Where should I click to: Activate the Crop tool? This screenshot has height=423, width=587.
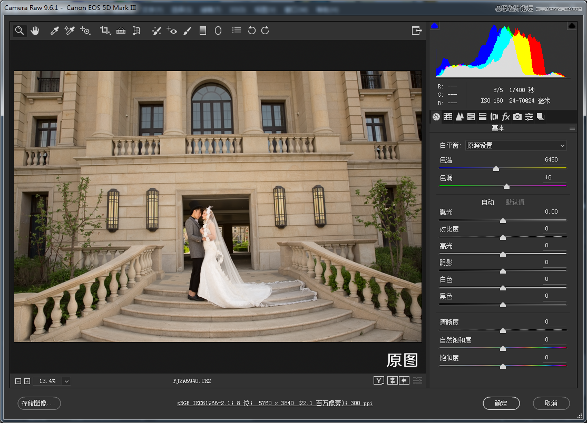tap(105, 31)
